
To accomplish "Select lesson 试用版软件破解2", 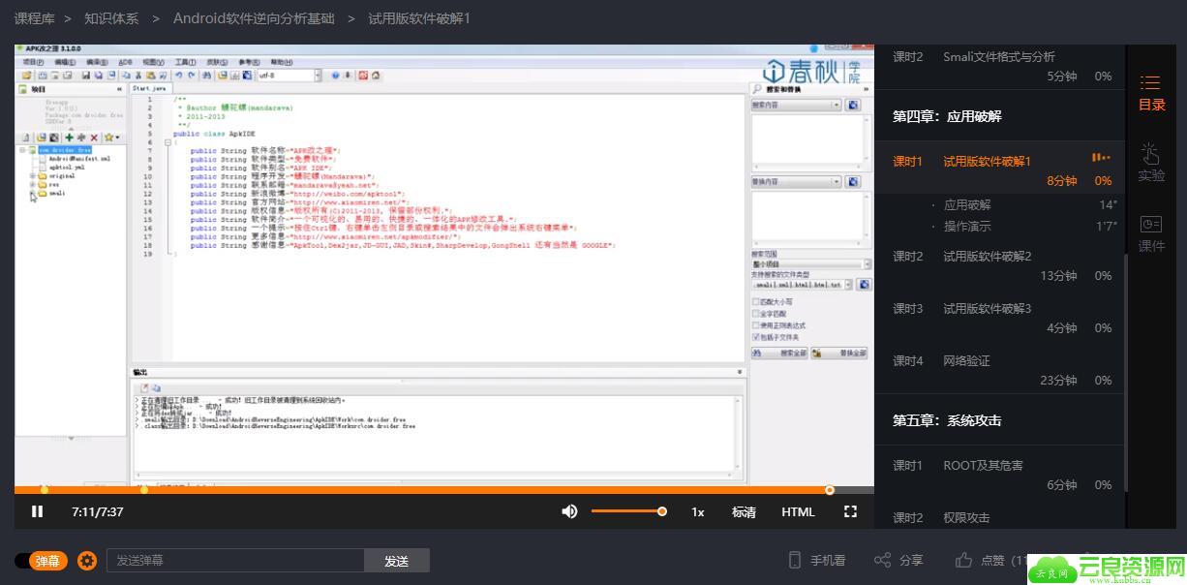I will point(987,256).
